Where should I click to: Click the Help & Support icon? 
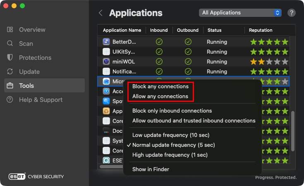[10, 100]
